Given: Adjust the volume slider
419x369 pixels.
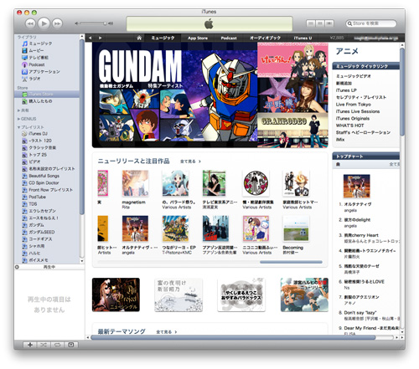Looking at the screenshot, I should (x=93, y=23).
